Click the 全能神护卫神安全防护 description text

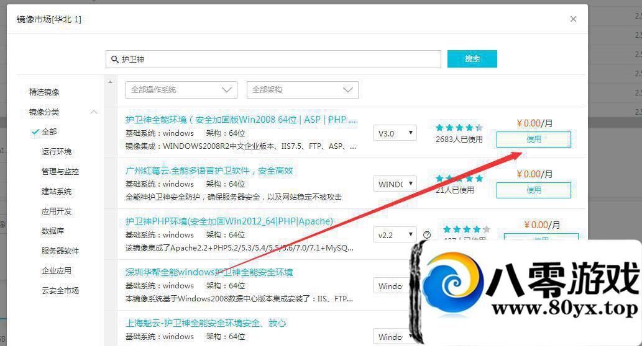tap(234, 197)
